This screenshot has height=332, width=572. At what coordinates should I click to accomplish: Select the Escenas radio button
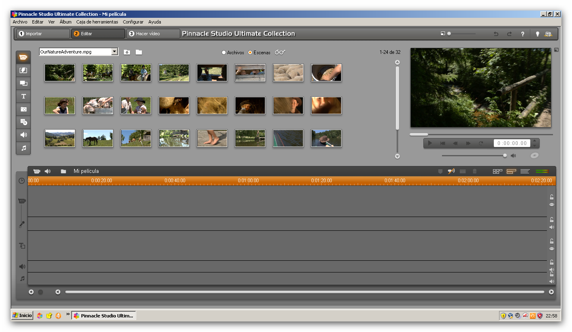tap(250, 53)
